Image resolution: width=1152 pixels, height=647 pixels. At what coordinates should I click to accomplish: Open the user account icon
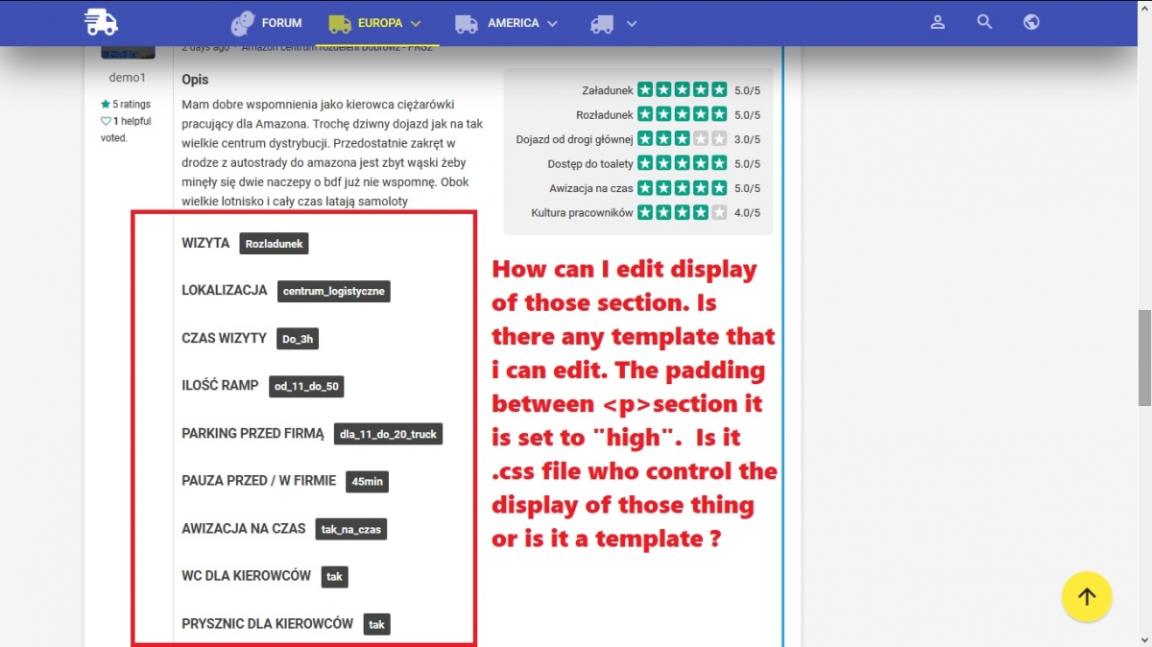click(938, 22)
